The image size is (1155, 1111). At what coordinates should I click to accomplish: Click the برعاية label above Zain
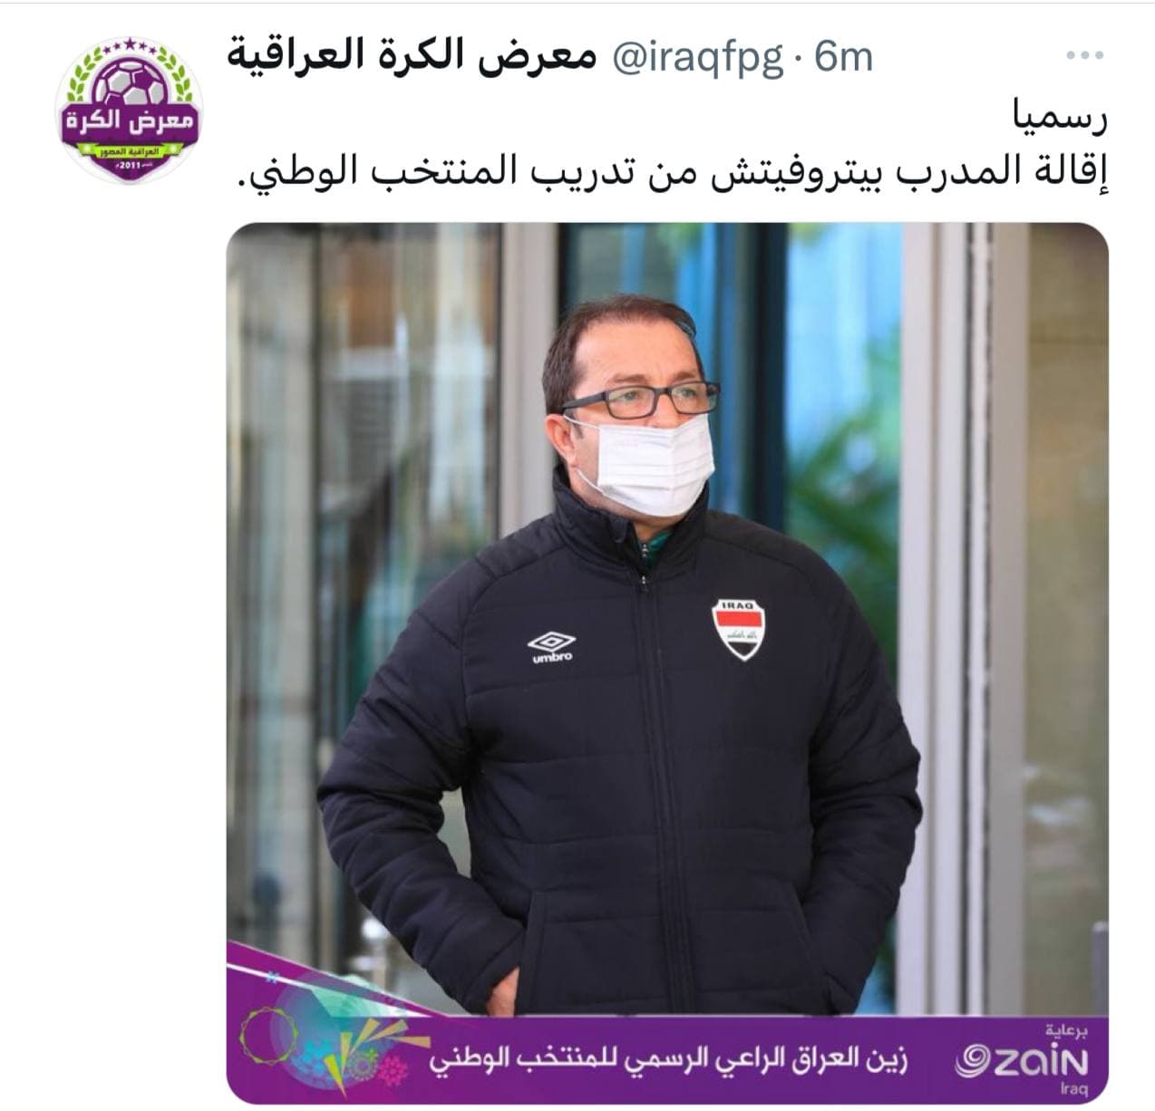click(x=1065, y=1030)
